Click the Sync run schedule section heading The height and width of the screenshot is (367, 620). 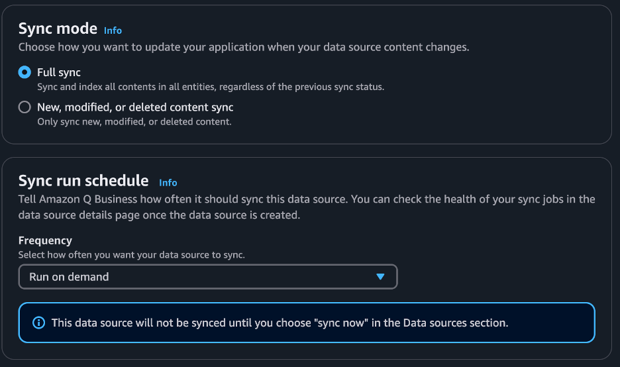(83, 181)
